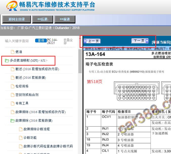Open 故障诊断代码检查表故障诊断代码 page
Screen dimensions: 171x154
(48, 146)
